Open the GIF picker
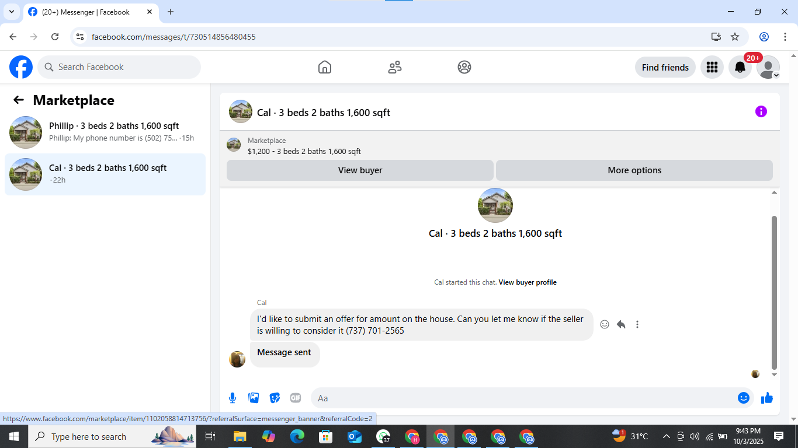 point(296,398)
